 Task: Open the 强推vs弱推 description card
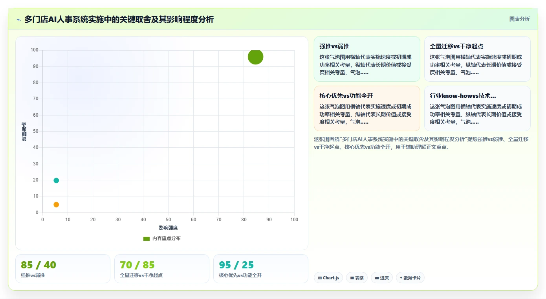click(367, 59)
